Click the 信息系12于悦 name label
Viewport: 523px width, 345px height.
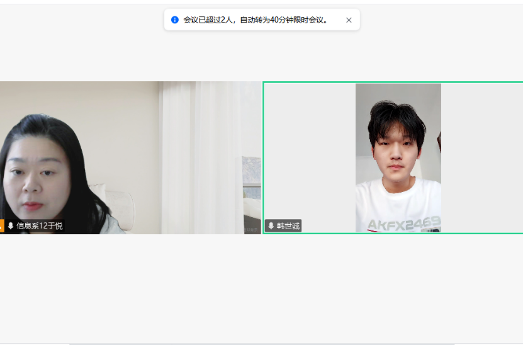pos(39,225)
